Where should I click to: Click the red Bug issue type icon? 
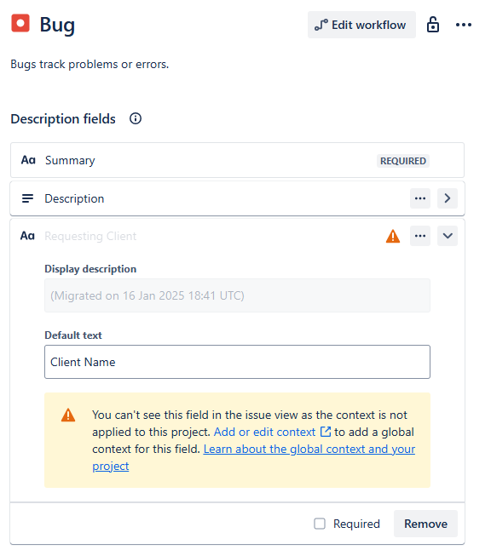pyautogui.click(x=20, y=23)
